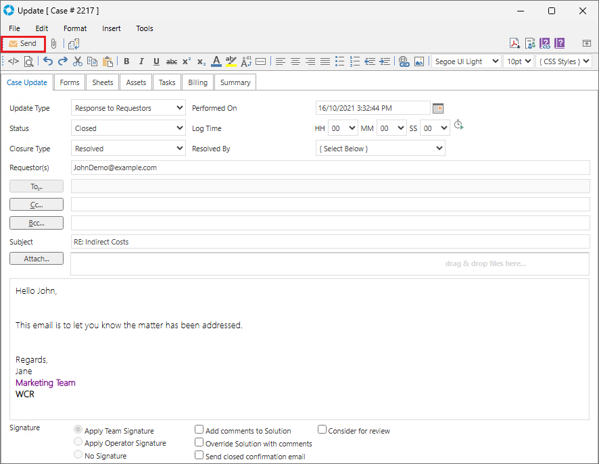Decrease the paragraph indent
This screenshot has height=464, width=599.
[370, 61]
